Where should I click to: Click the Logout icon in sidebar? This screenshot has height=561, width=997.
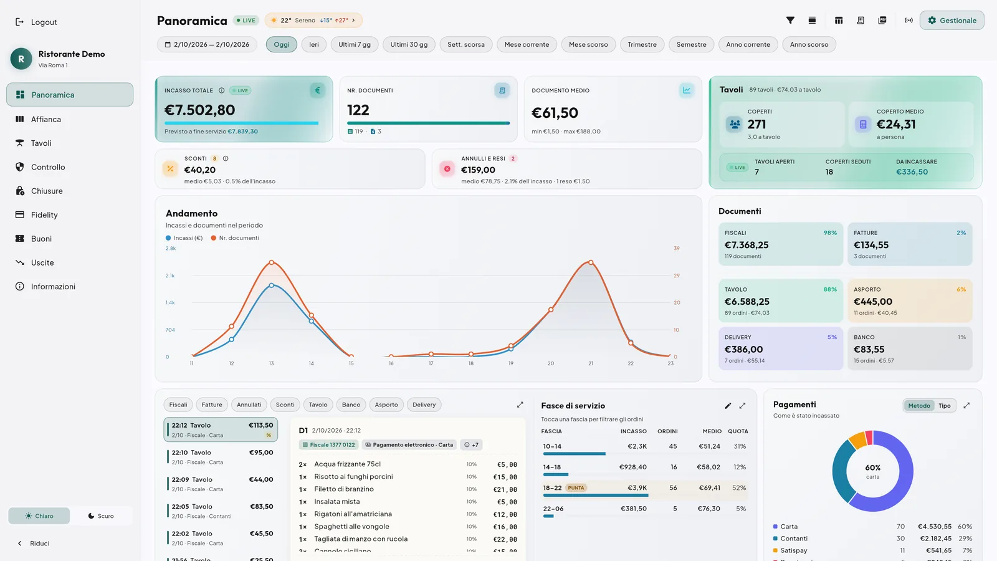click(x=19, y=22)
